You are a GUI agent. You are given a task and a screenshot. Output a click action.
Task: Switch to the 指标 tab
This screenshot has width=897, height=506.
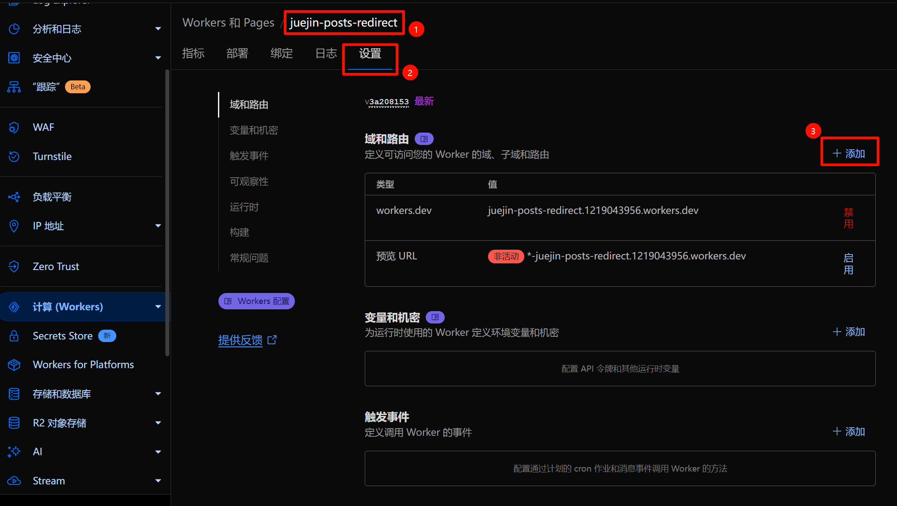[x=193, y=53]
